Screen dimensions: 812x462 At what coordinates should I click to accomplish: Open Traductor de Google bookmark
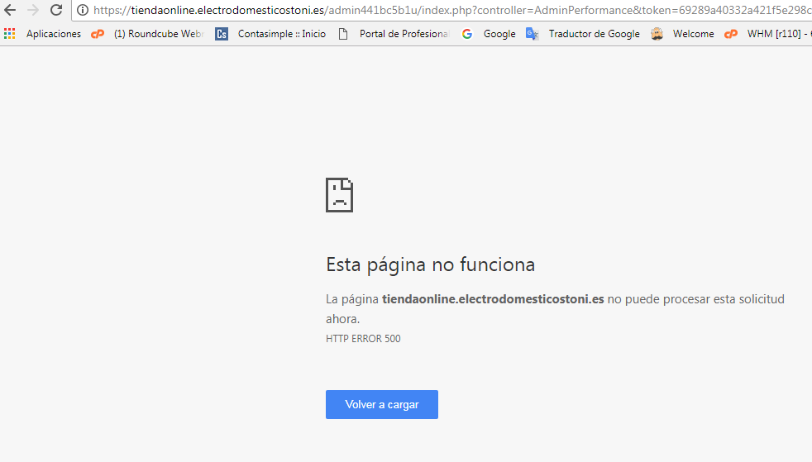[594, 34]
